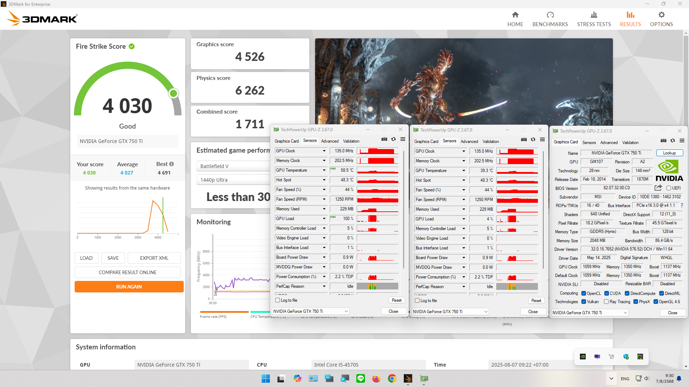This screenshot has width=689, height=387.
Task: Open the hamburger menu in the third GPU-Z window
Action: click(682, 141)
